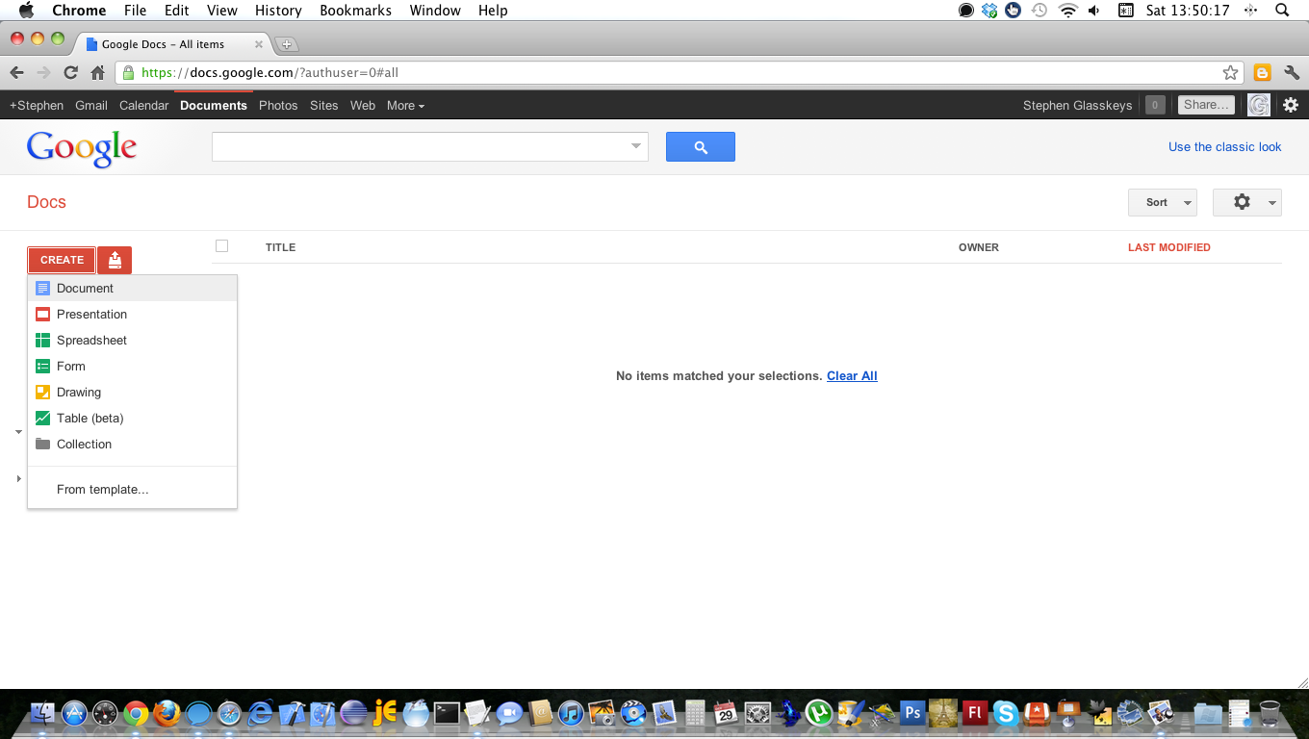Reload the page with the refresh icon
The height and width of the screenshot is (739, 1309).
pos(70,72)
